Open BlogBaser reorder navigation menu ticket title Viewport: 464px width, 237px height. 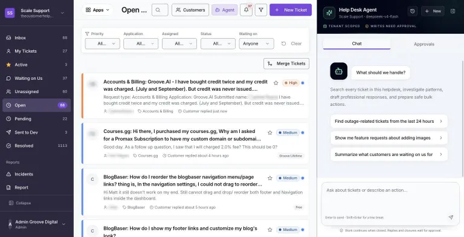(x=182, y=180)
